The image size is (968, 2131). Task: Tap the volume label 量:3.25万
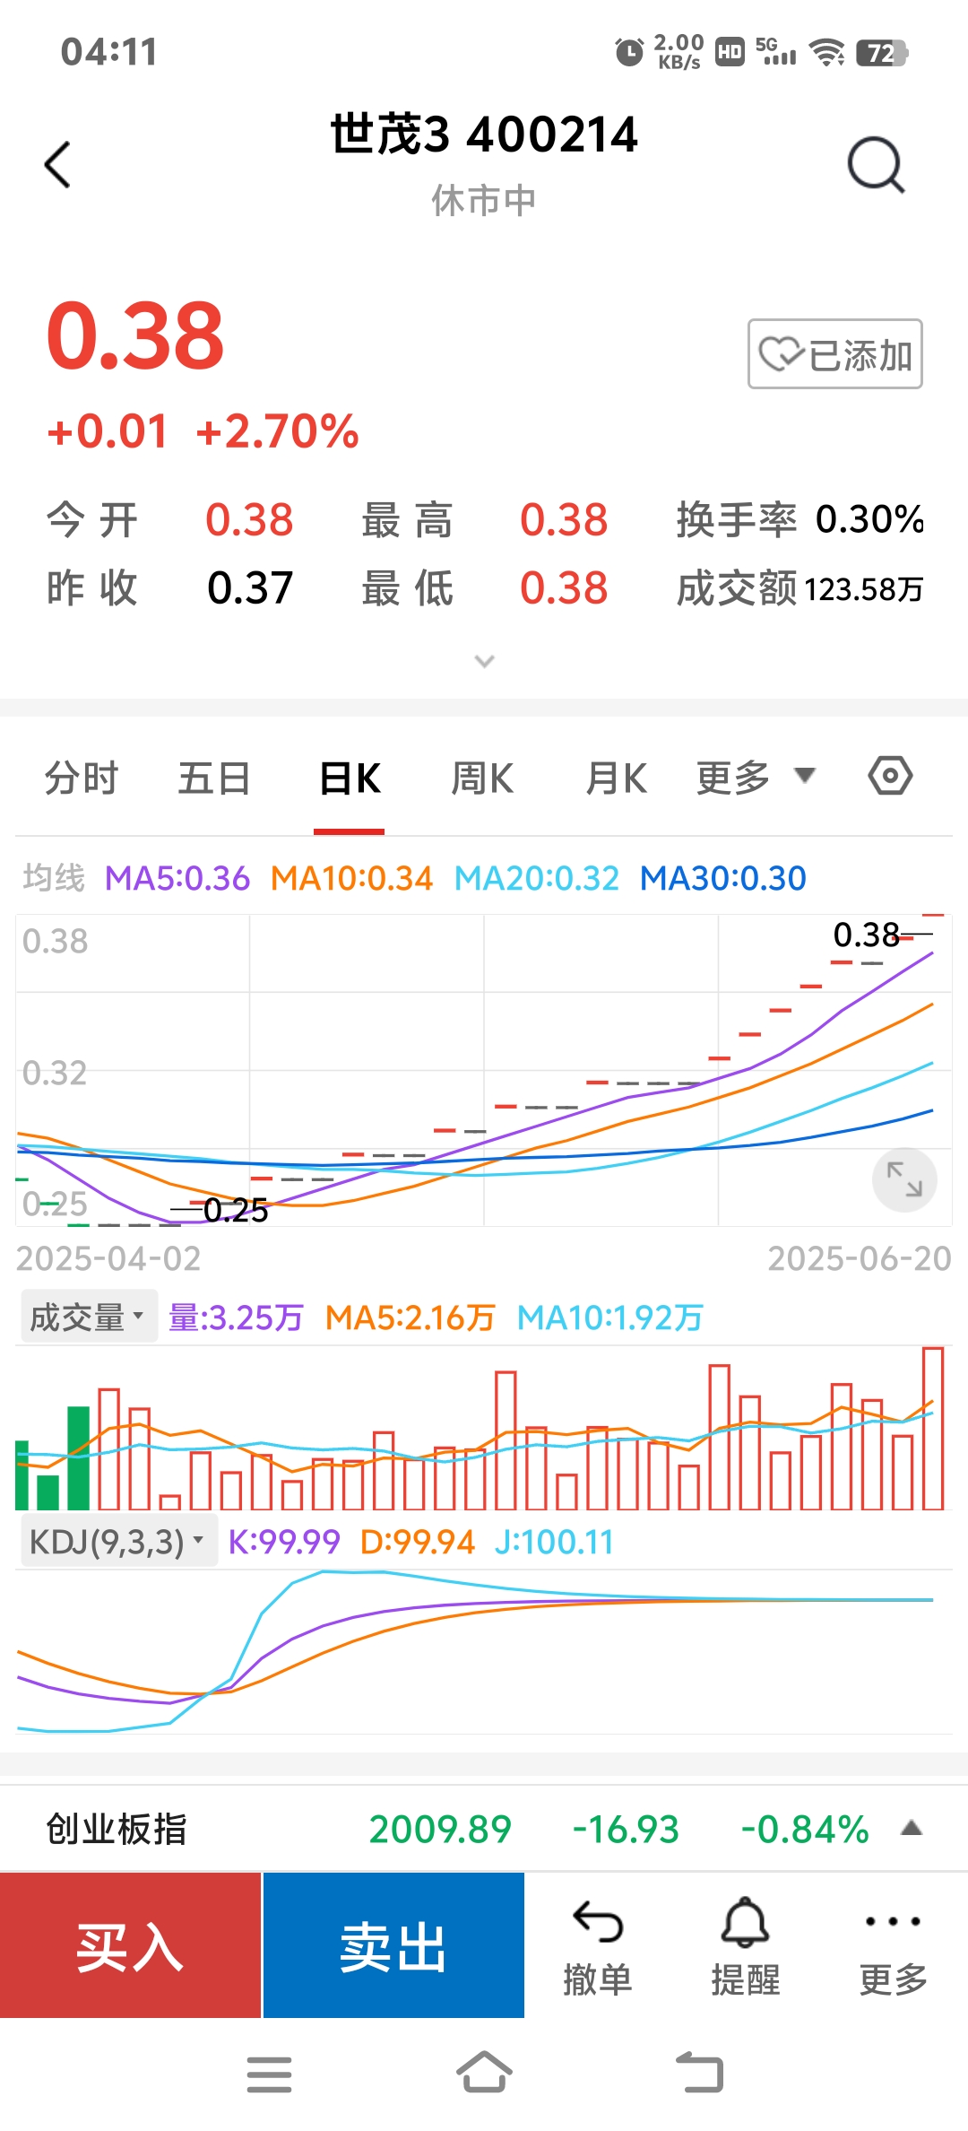coord(236,1318)
